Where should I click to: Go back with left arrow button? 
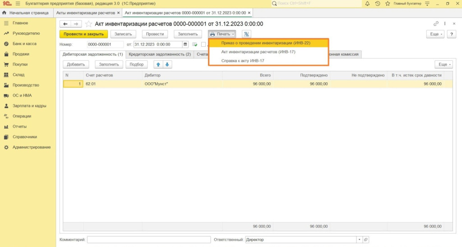[x=65, y=24]
